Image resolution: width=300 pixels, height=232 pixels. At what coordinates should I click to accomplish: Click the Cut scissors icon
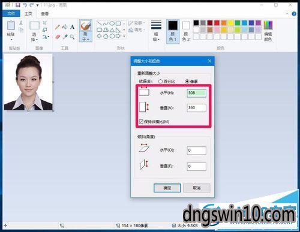[21, 23]
